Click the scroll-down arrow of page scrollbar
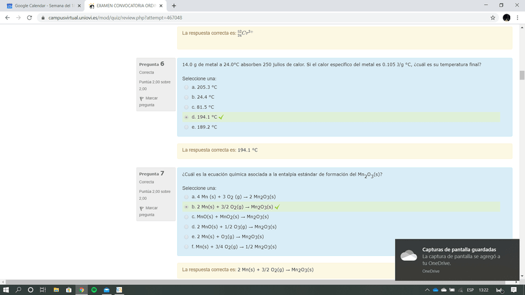 (522, 276)
